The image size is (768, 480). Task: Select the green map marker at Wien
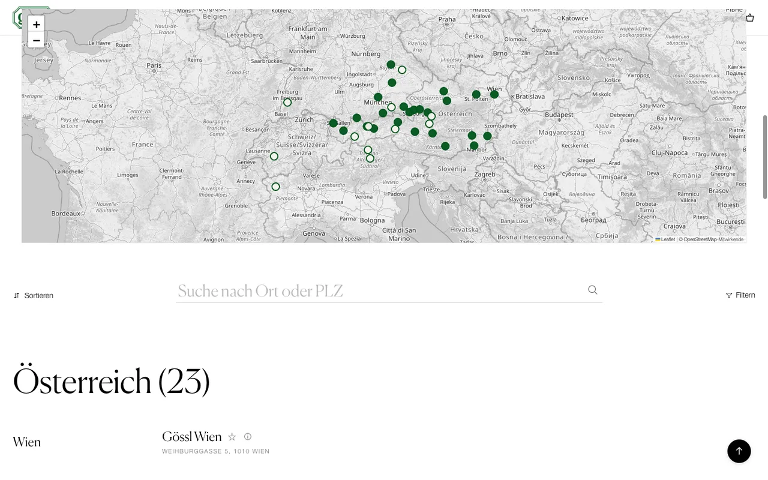coord(494,94)
